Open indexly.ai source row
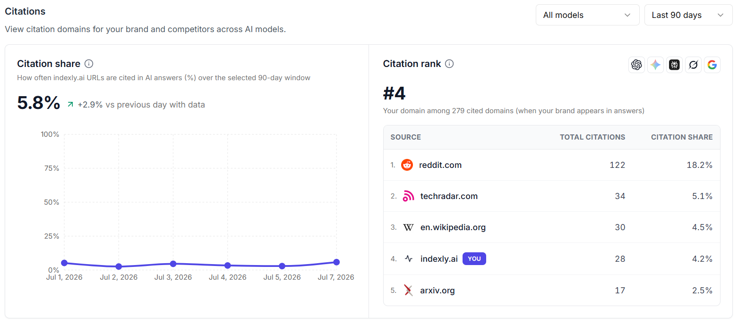The width and height of the screenshot is (738, 324). tap(551, 258)
